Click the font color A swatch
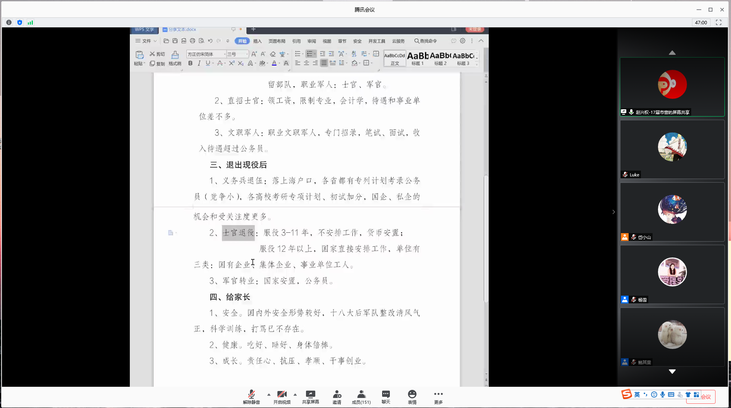The width and height of the screenshot is (731, 408). [x=274, y=63]
